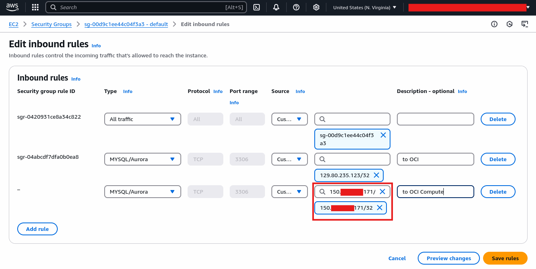Click Save rules
The height and width of the screenshot is (269, 536).
(505, 258)
